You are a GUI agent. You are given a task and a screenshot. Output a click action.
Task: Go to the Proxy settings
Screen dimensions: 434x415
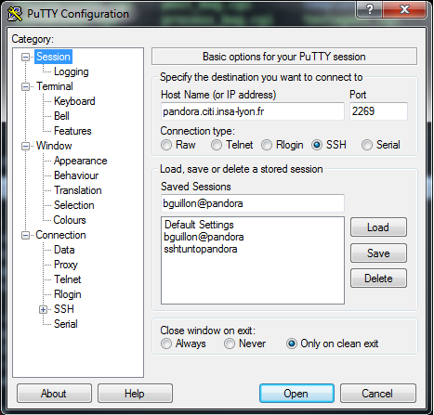[x=66, y=265]
